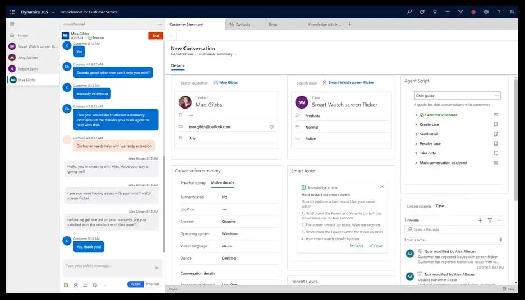Click the Take note script action icon
525x300 pixels.
[x=496, y=153]
